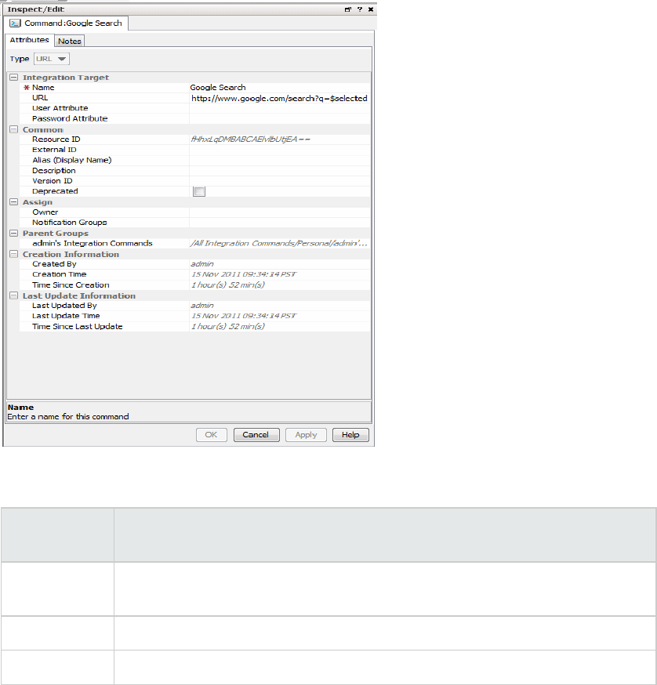Click the Cancel button
Viewport: 657px width, 685px height.
(256, 435)
